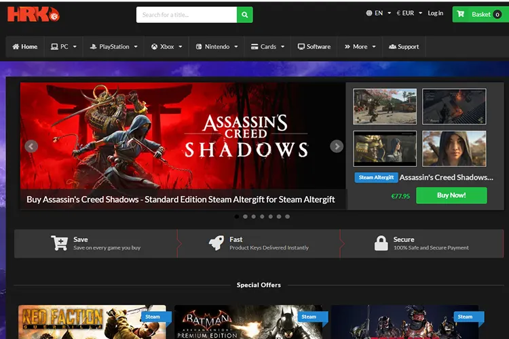Click the More double-chevron icon
This screenshot has height=339, width=509.
[x=347, y=47]
